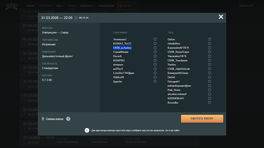Open info icon for silentkillerz
The width and height of the screenshot is (264, 148).
tap(209, 43)
